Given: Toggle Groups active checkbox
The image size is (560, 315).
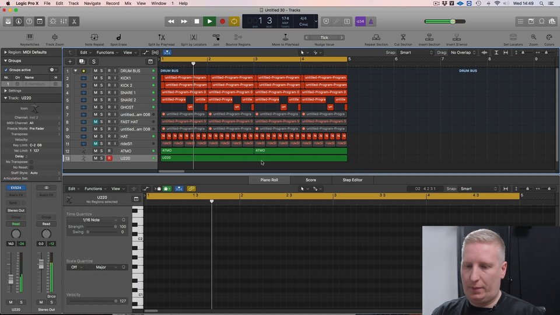Looking at the screenshot, I should pyautogui.click(x=6, y=70).
